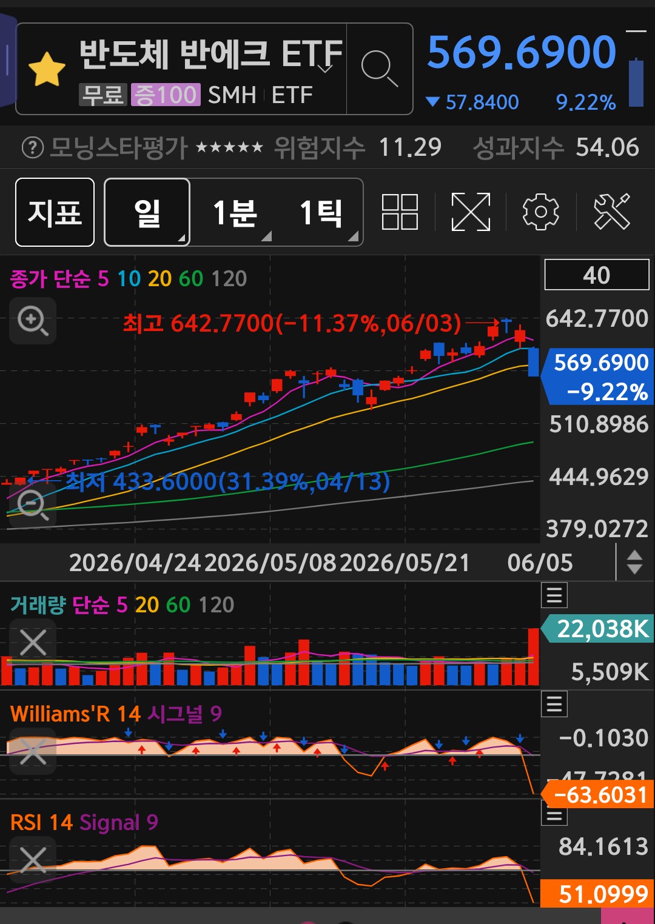
Task: Click the -63.6031 Williams'R value tag
Action: pyautogui.click(x=598, y=794)
